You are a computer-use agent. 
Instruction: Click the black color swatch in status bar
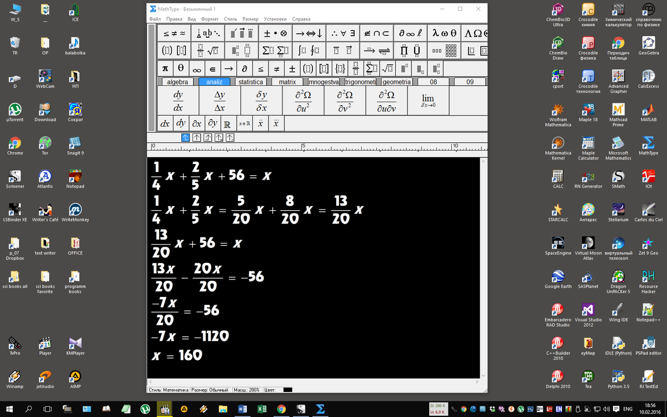287,390
